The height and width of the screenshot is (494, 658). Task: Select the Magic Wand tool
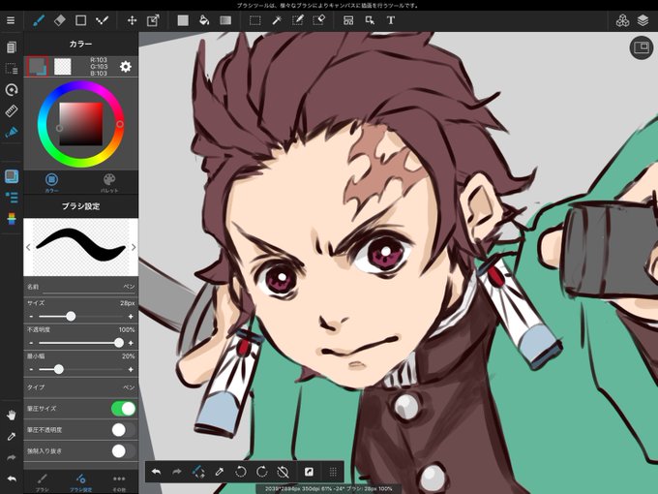[277, 20]
